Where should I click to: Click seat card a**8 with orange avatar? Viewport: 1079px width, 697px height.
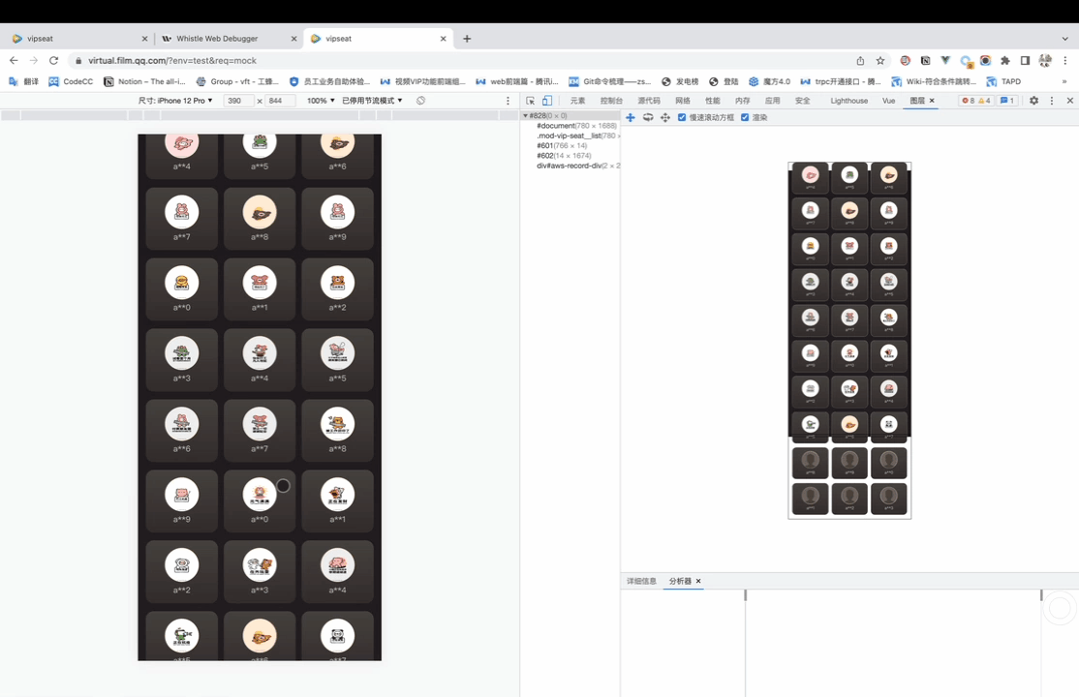(x=260, y=219)
